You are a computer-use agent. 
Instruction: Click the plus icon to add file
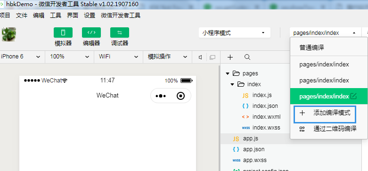(230, 57)
